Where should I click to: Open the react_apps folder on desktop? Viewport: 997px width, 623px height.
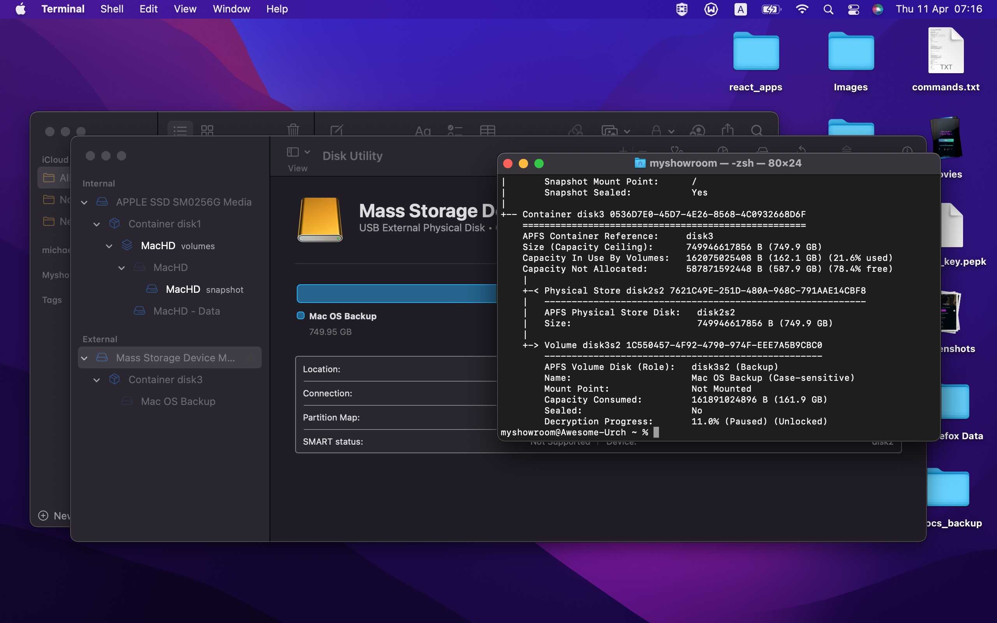point(756,52)
